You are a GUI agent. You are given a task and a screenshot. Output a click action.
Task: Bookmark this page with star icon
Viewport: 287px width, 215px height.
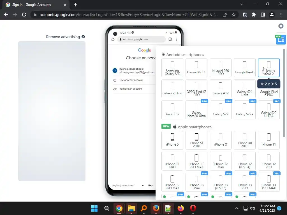234,15
